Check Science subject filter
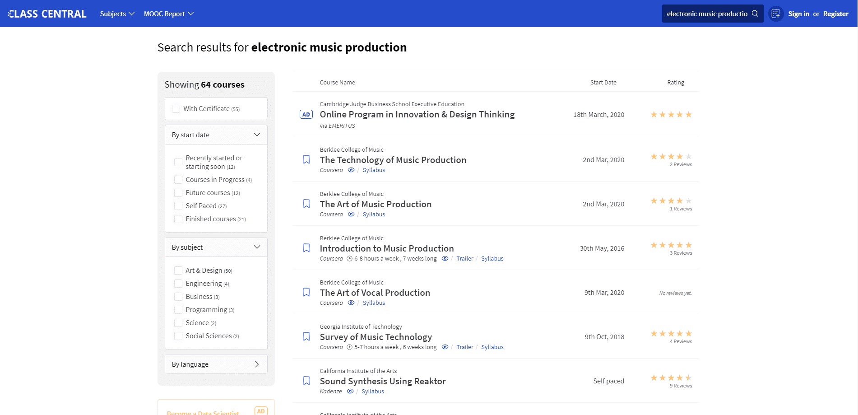The width and height of the screenshot is (858, 415). tap(178, 323)
